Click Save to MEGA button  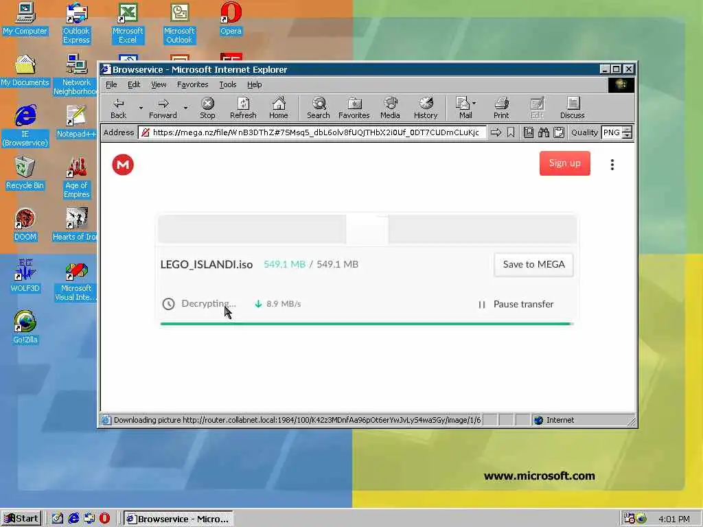(x=533, y=264)
